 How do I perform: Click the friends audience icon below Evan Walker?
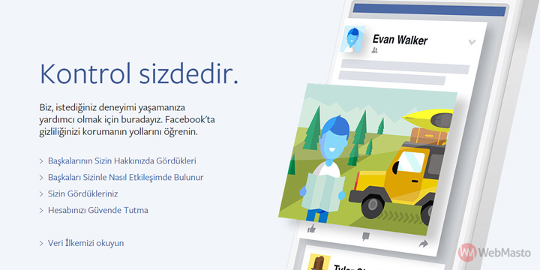[x=375, y=51]
